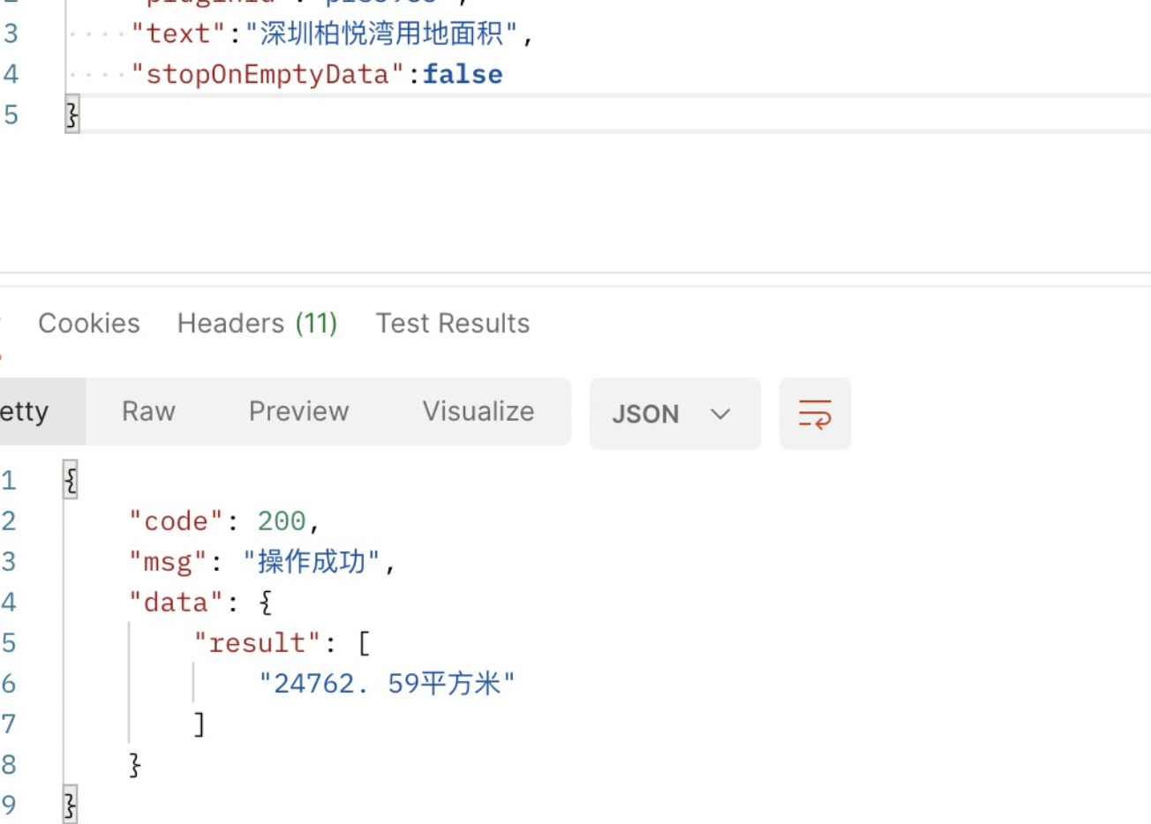Click the JSON language selector icon area
This screenshot has height=824, width=1151.
coord(674,413)
